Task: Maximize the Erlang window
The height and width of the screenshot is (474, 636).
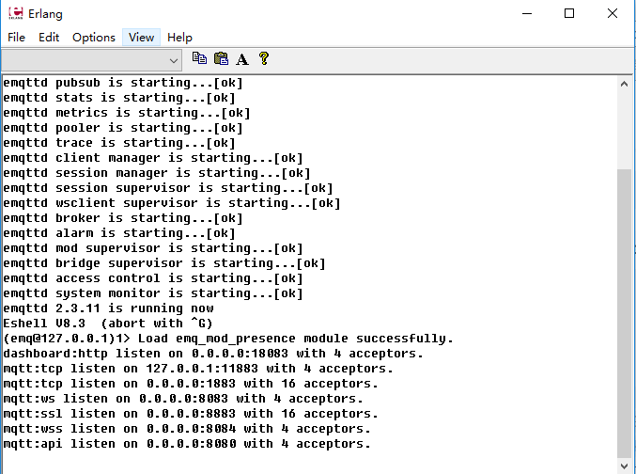Action: click(569, 13)
